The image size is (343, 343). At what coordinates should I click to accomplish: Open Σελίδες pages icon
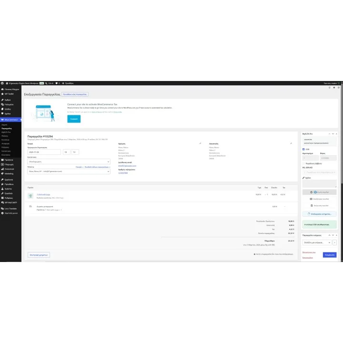[2, 109]
